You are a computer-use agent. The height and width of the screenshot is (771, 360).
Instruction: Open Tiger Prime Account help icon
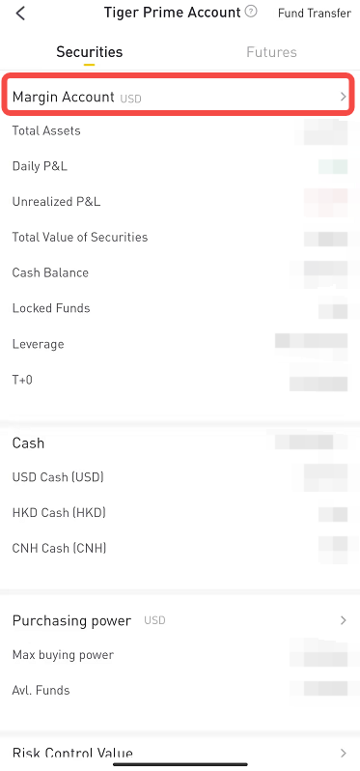251,12
